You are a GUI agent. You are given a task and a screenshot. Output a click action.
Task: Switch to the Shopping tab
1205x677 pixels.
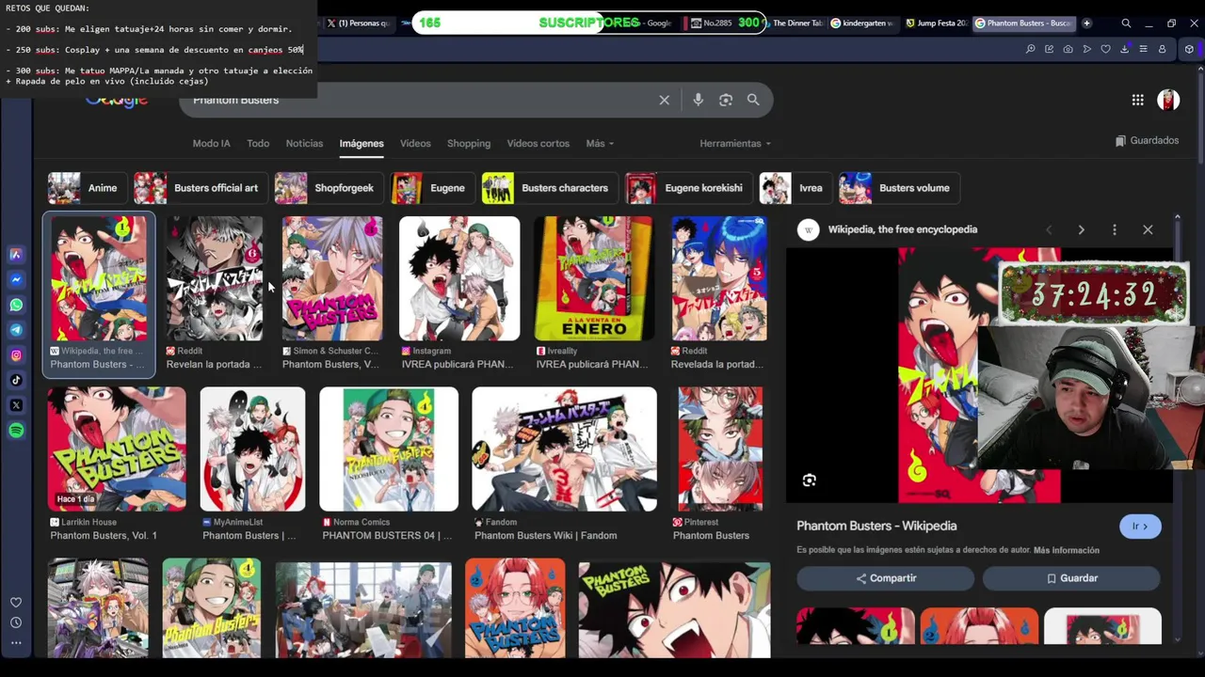click(x=469, y=144)
